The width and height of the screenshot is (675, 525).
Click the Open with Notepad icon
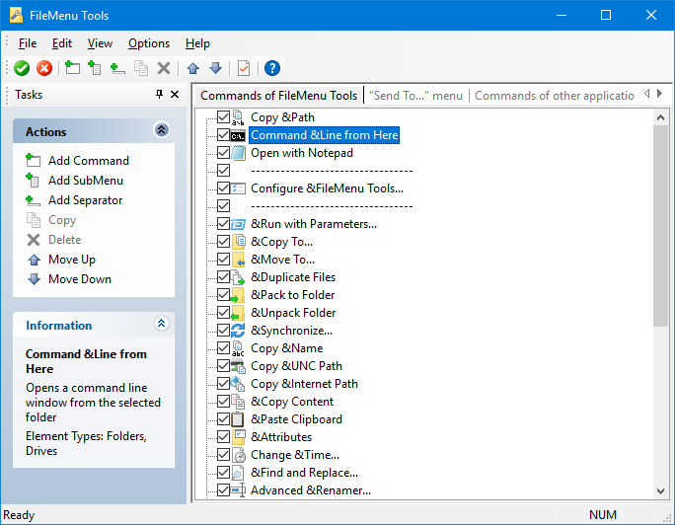point(238,153)
